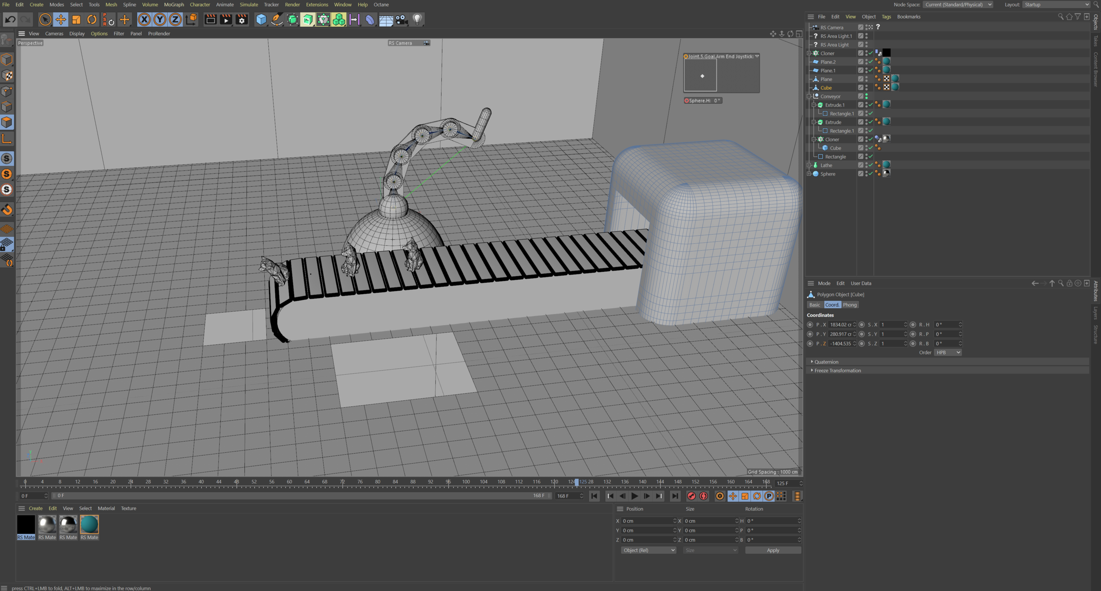
Task: Open the MoGraph menu
Action: tap(174, 4)
